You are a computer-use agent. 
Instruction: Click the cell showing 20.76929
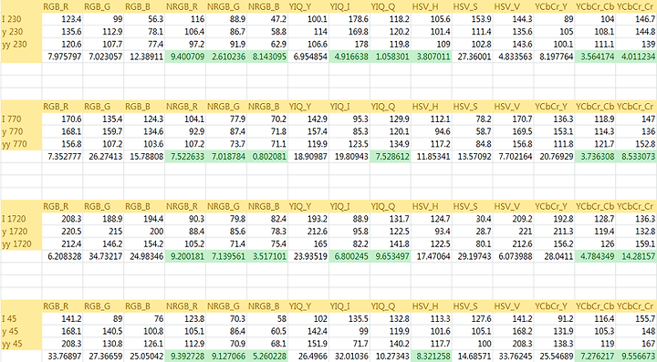pos(555,157)
